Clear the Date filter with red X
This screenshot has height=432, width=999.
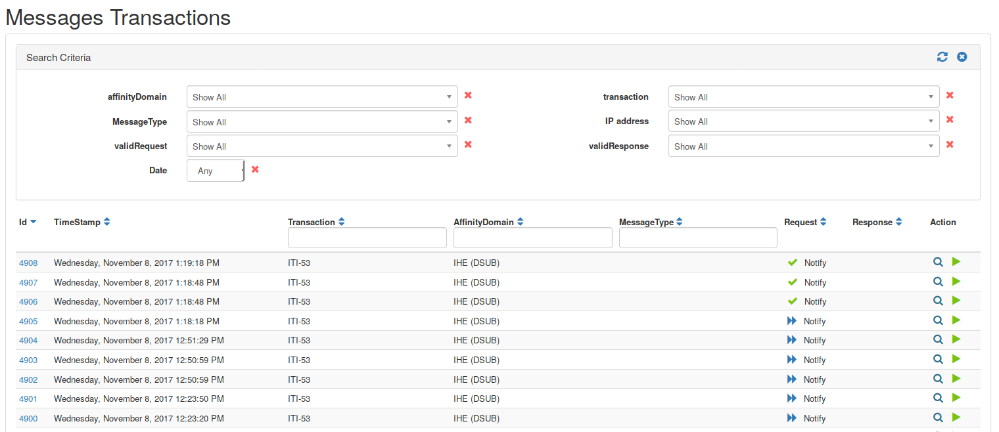(255, 169)
